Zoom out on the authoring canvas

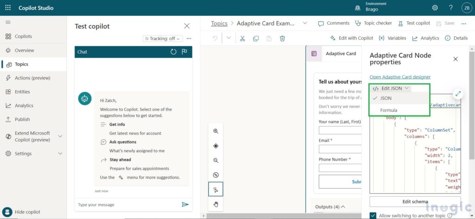coord(216,160)
